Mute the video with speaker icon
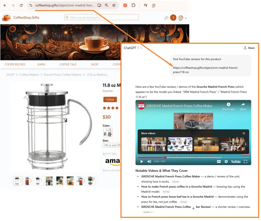Image resolution: width=261 pixels, height=221 pixels. coord(149,162)
